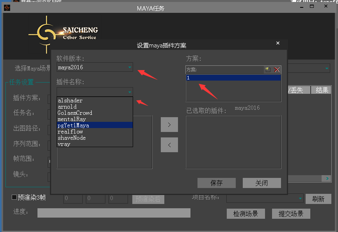Click the Saicheng app icon in title bar

7,8
